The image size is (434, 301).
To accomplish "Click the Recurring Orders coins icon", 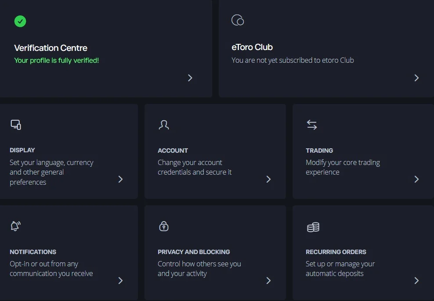I will pyautogui.click(x=313, y=227).
